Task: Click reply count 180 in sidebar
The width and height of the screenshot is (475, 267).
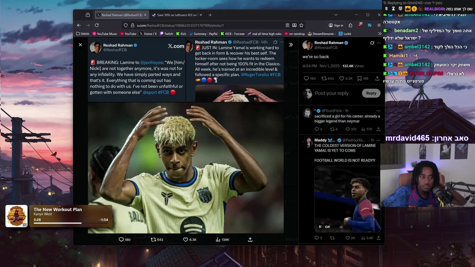Action: pos(310,79)
